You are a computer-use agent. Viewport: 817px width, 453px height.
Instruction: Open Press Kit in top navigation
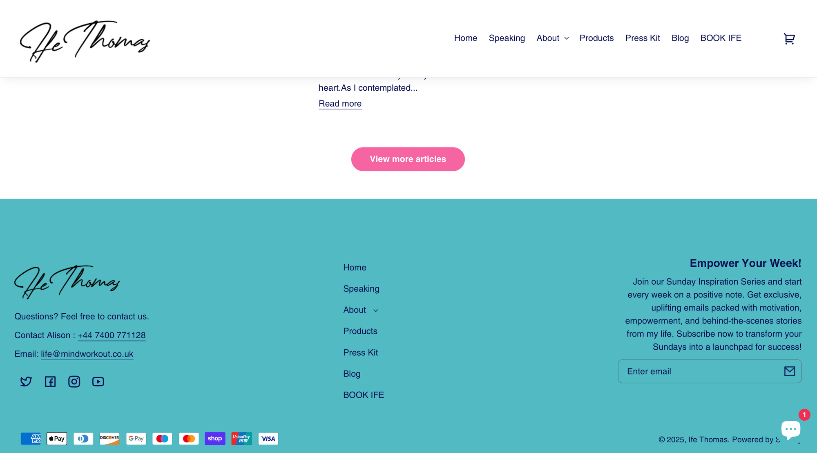tap(642, 38)
